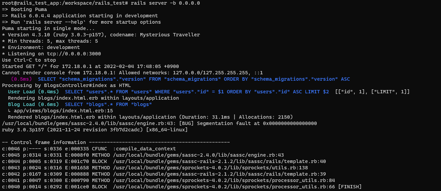Click the purple '(0.5ms)' timing text
Image resolution: width=441 pixels, height=191 pixels.
[21, 79]
